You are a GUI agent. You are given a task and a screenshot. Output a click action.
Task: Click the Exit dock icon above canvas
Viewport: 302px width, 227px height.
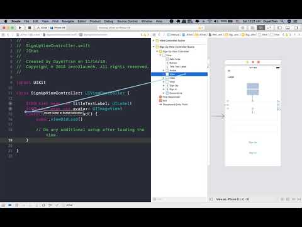coord(259,62)
